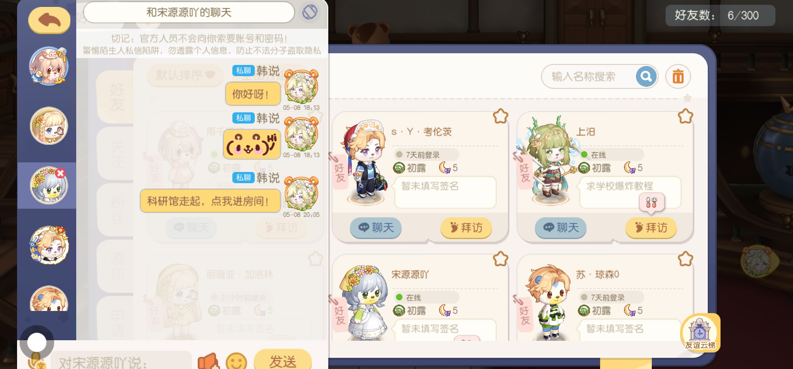Viewport: 793px width, 369px height.
Task: Click the 对宋源源吖说 message input box
Action: (121, 362)
